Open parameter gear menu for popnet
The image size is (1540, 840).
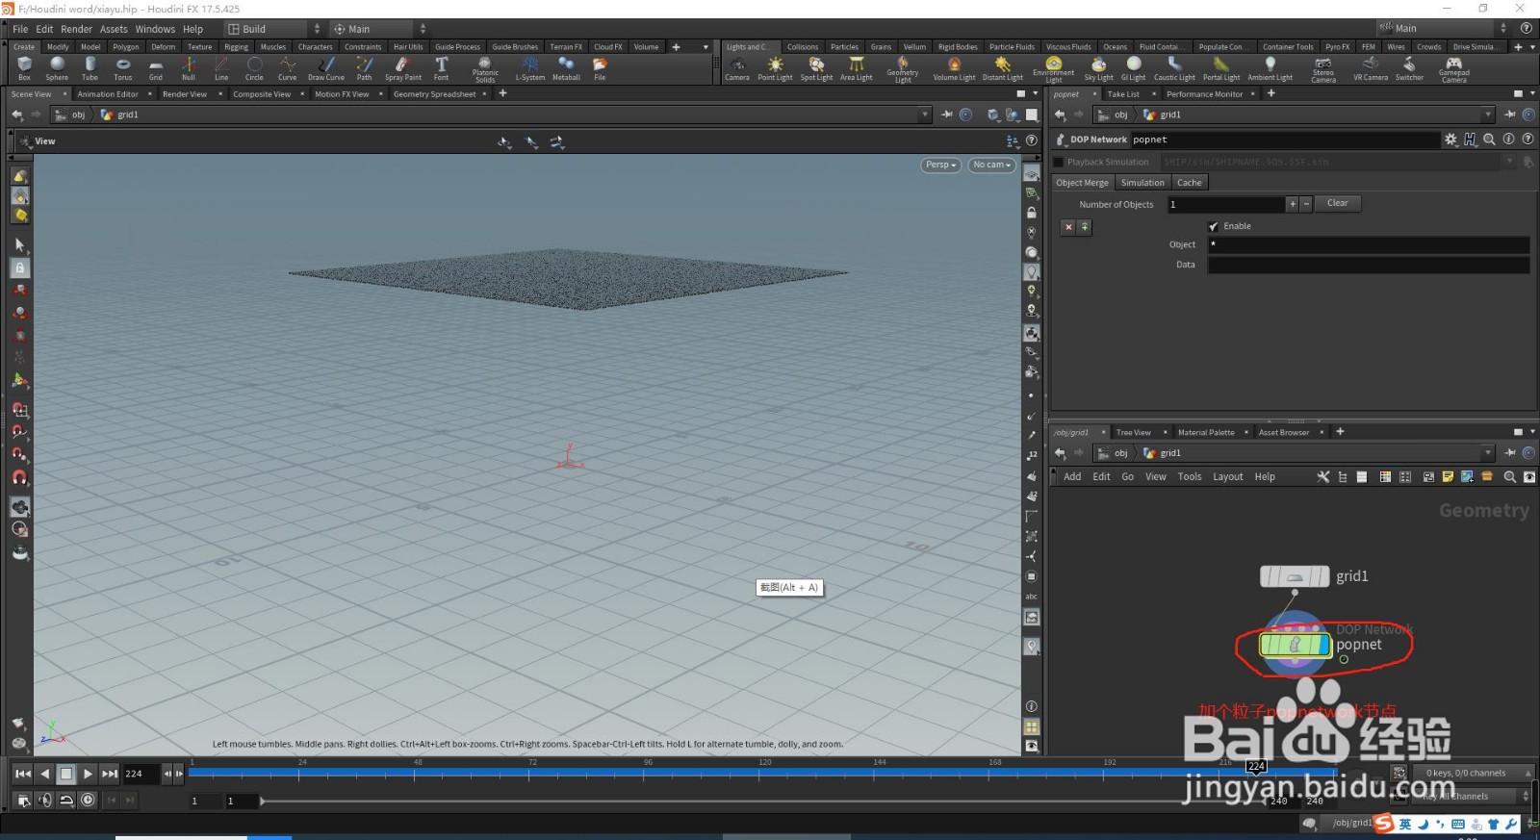tap(1450, 140)
